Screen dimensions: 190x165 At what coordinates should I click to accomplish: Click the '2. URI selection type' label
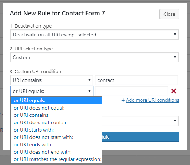(31, 49)
